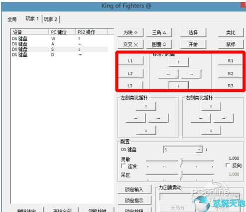Bind the R3 stick button
This screenshot has width=246, height=212.
pyautogui.click(x=231, y=86)
